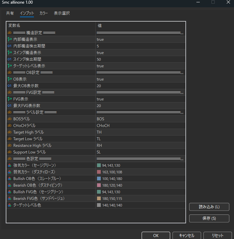This screenshot has height=239, width=234.
Task: Select the 色設定 section row
Action: click(x=96, y=158)
